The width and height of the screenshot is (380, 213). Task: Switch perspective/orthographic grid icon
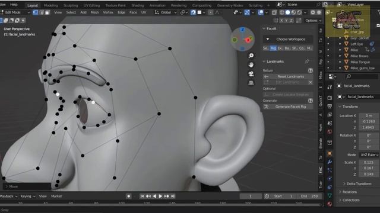point(251,83)
